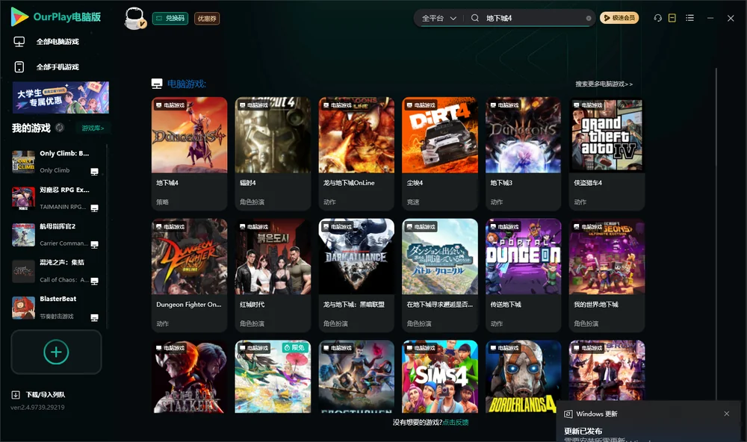Click PC icon beside TAIMANIN RPG
Screen dimensions: 747x442
tap(94, 208)
